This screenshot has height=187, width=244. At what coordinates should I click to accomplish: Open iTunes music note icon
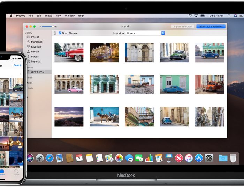(189, 158)
